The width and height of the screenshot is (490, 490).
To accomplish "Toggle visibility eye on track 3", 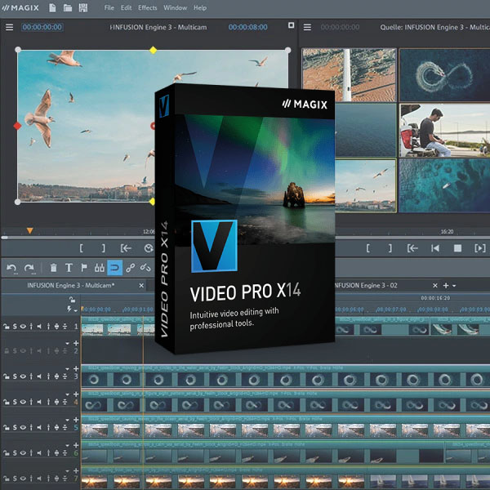I will 23,376.
